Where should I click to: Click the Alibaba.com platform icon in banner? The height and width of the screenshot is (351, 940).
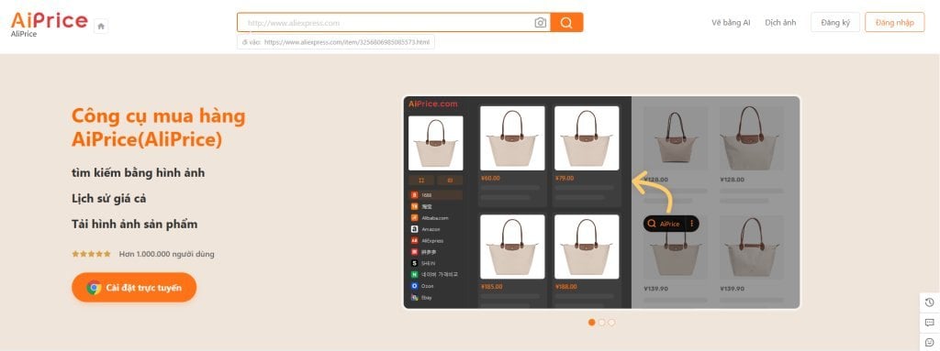[x=414, y=218]
